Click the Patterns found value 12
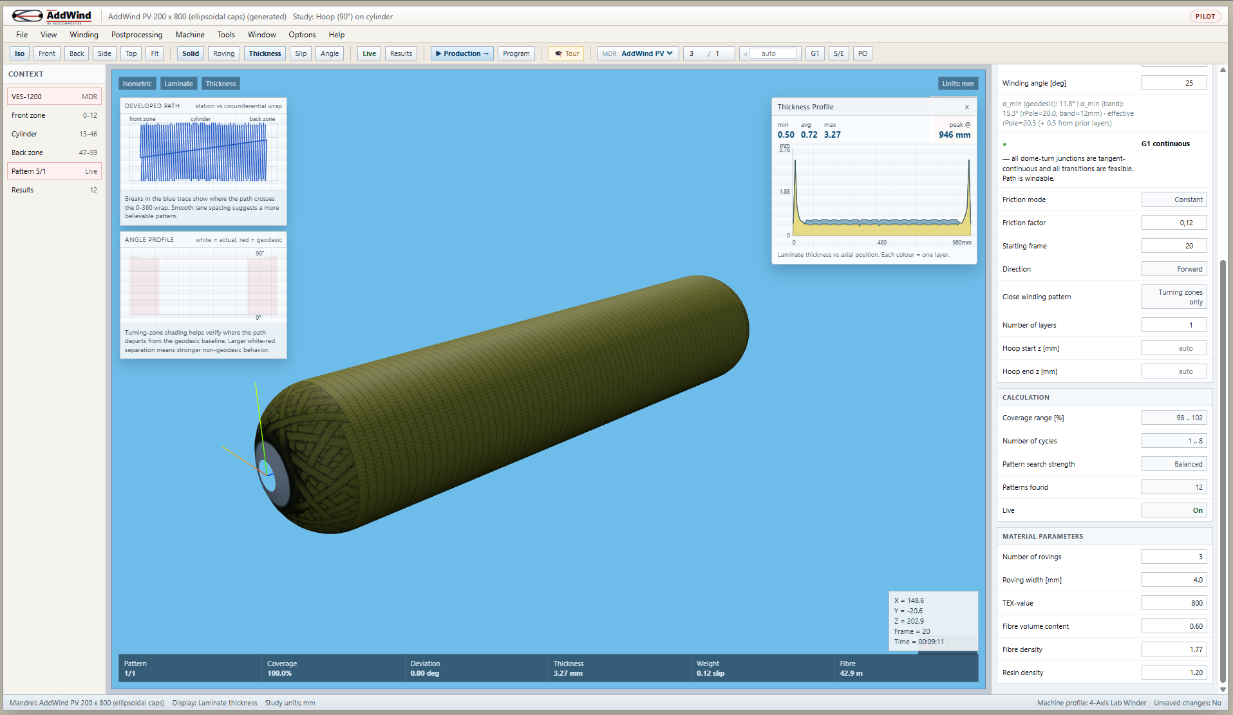 [x=1174, y=487]
